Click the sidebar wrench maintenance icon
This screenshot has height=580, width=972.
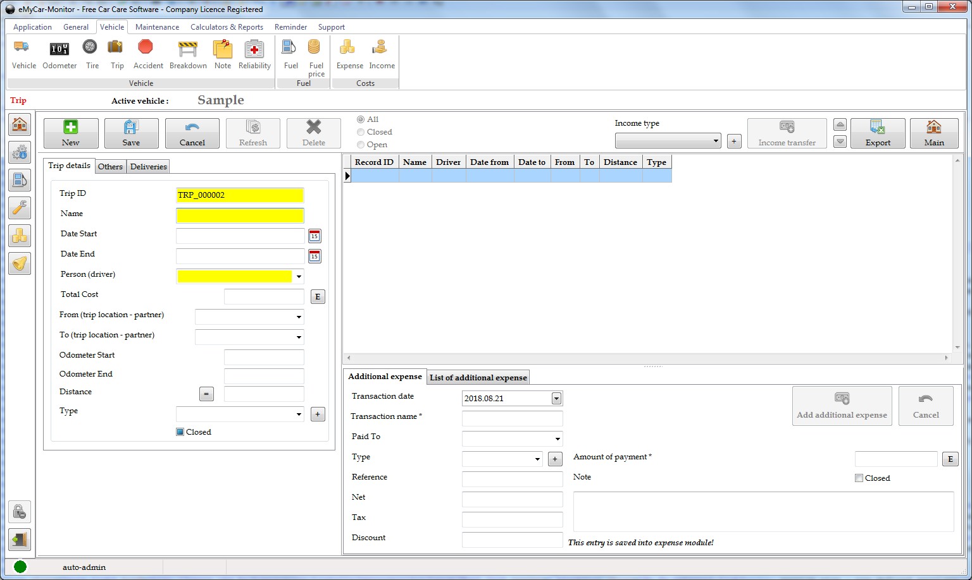pos(20,208)
